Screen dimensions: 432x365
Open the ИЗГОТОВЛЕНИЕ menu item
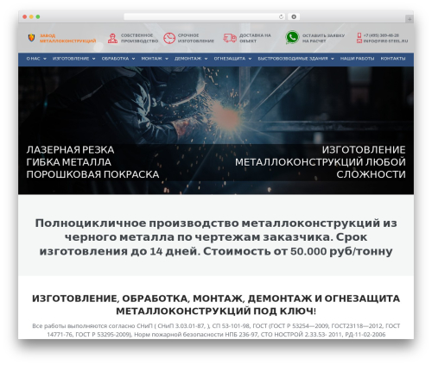(71, 59)
